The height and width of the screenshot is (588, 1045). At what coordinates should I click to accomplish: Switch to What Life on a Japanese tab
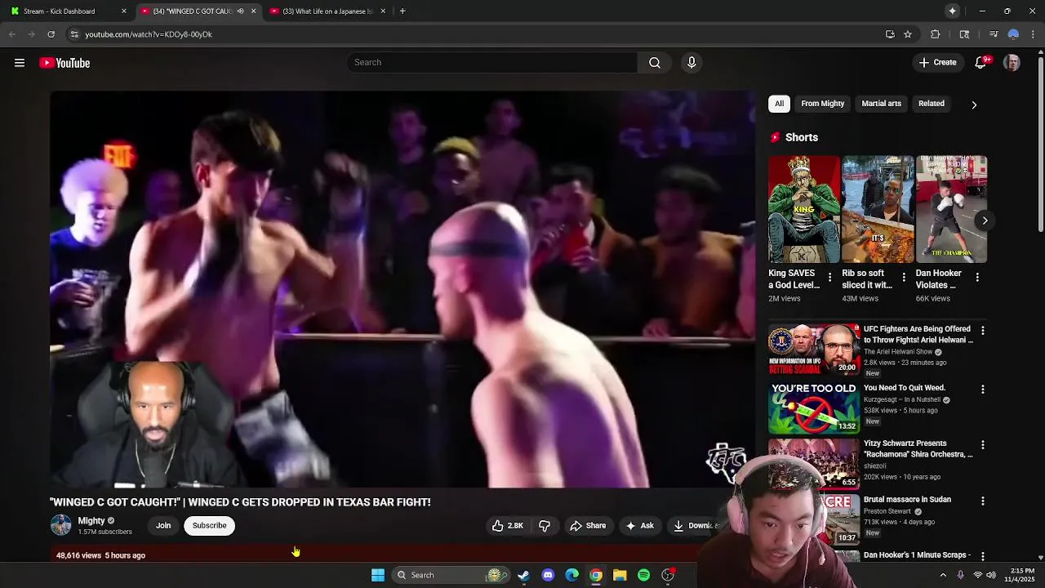click(x=327, y=11)
